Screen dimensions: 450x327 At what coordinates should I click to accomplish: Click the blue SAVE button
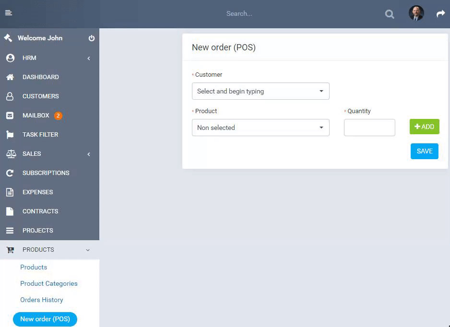tap(425, 151)
